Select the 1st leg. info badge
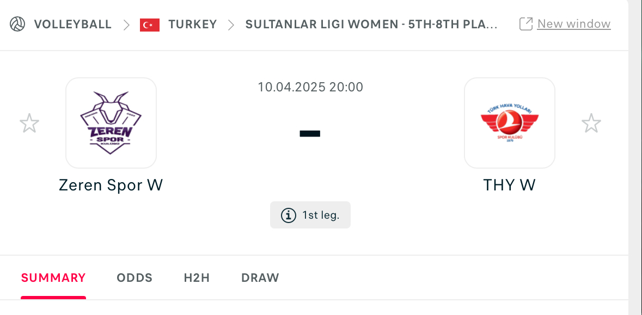 pyautogui.click(x=310, y=215)
